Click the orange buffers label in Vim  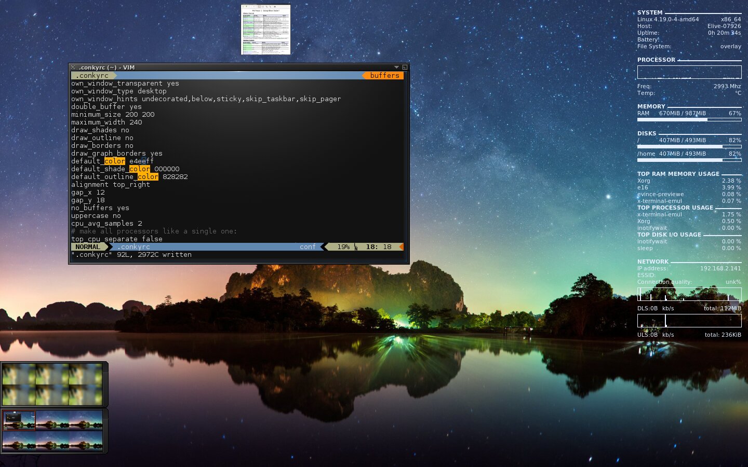point(384,76)
